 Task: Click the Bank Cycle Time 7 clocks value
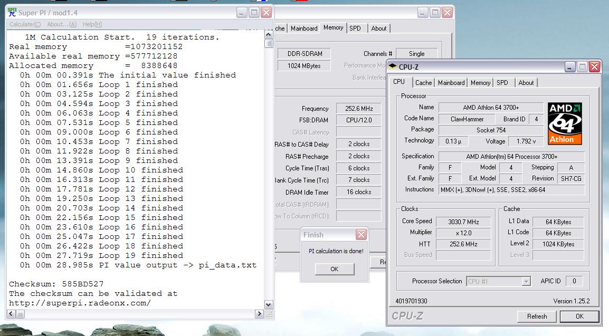tap(359, 180)
